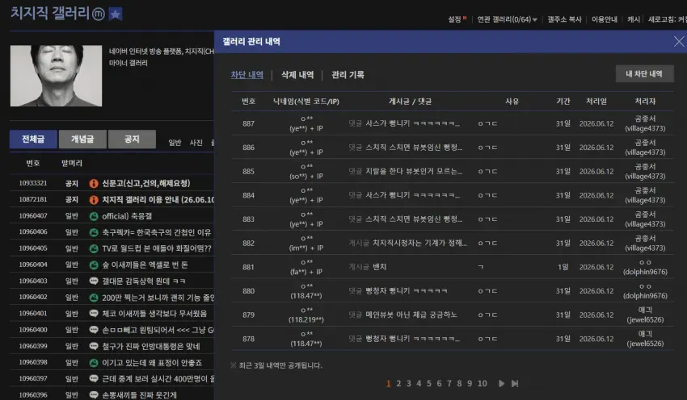The height and width of the screenshot is (400, 687).
Task: Click the 내 차단 내역 button
Action: click(644, 74)
